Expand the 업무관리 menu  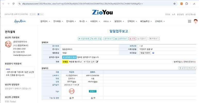tap(45, 21)
